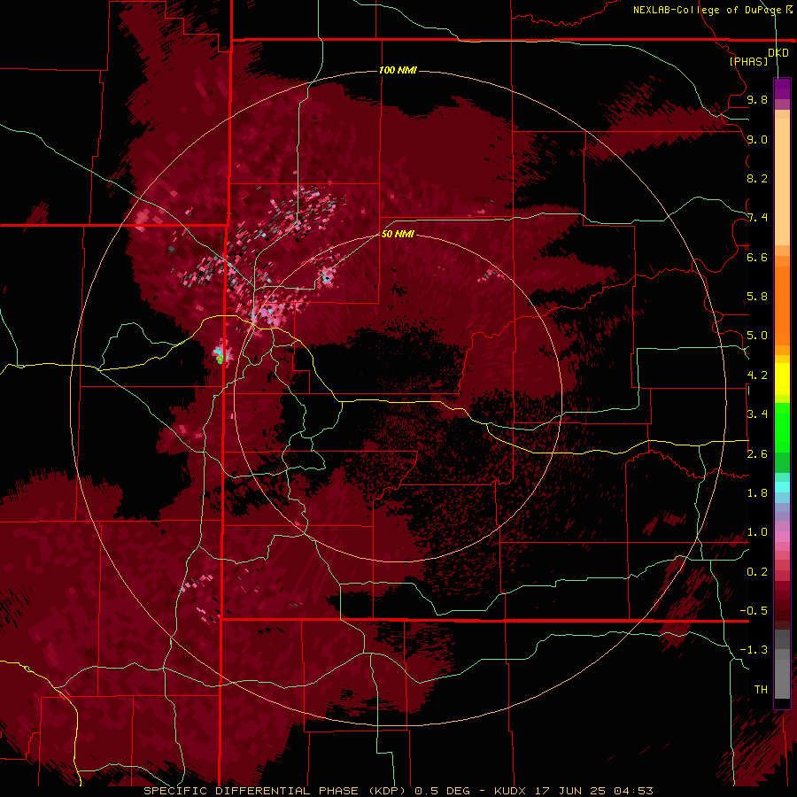Click the 9.8 value on the color scale
Screen dimensions: 797x797
pos(757,99)
